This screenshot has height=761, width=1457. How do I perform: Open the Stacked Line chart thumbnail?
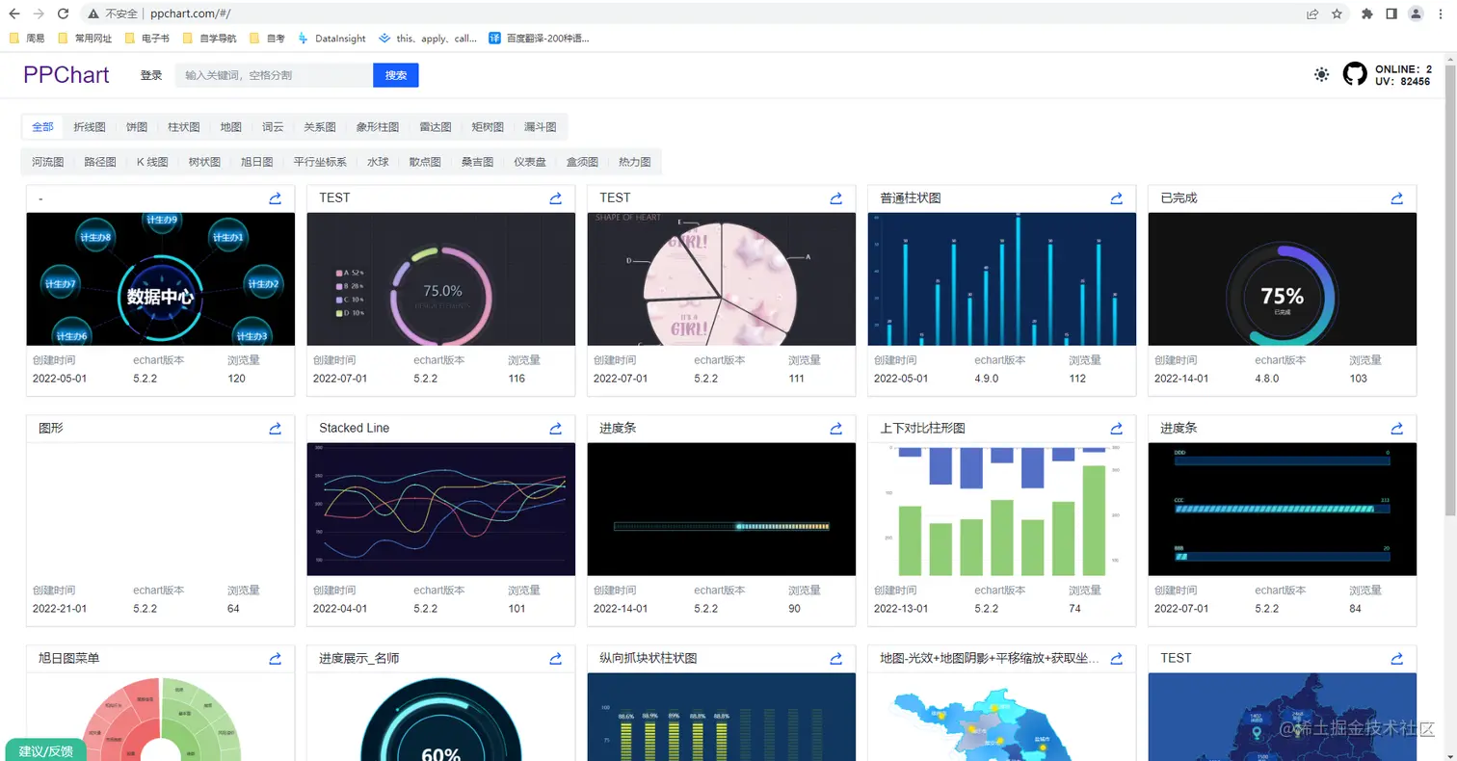pos(441,510)
